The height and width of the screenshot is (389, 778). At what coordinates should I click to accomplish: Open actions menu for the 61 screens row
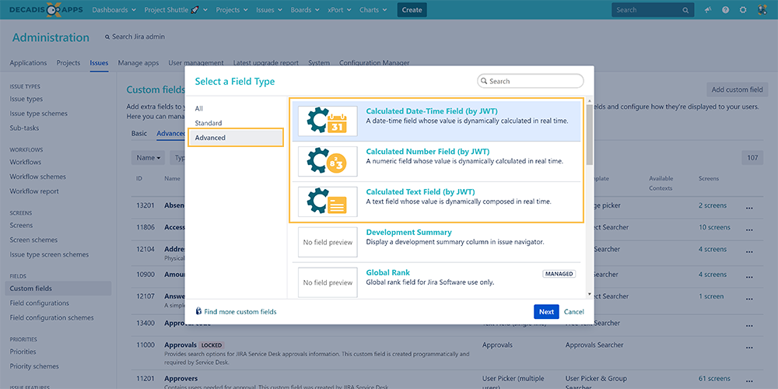[749, 380]
